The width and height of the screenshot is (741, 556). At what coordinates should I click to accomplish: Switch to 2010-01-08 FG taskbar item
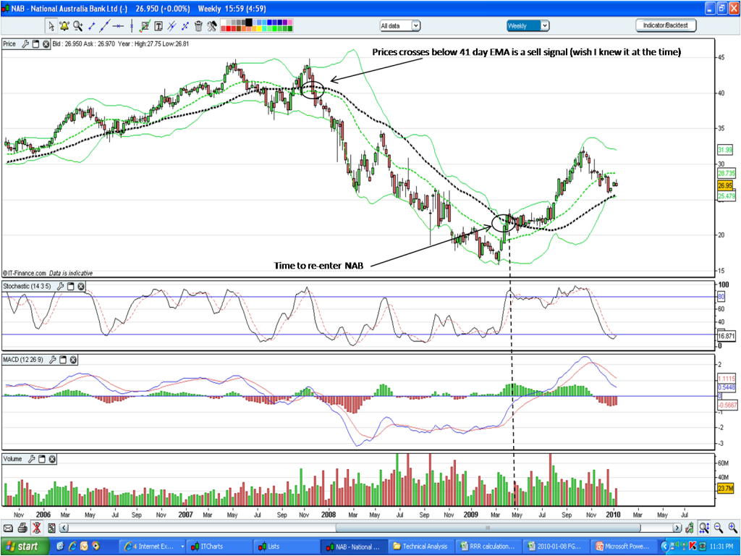(556, 547)
